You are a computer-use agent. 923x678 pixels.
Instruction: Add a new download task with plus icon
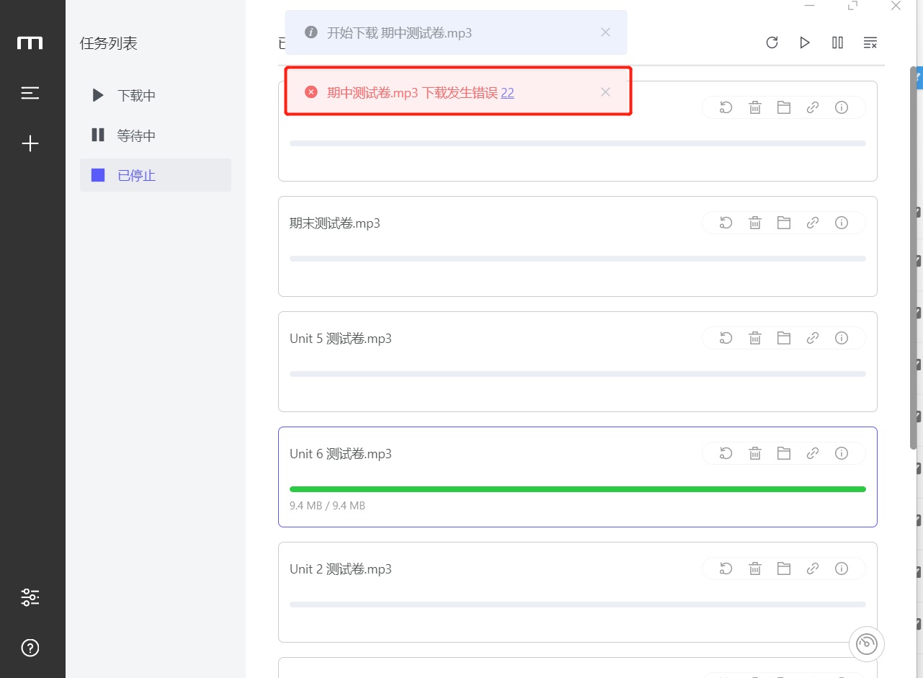30,144
